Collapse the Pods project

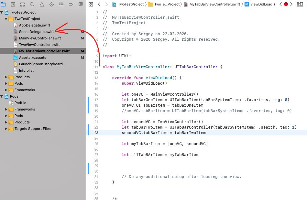pyautogui.click(x=2, y=96)
